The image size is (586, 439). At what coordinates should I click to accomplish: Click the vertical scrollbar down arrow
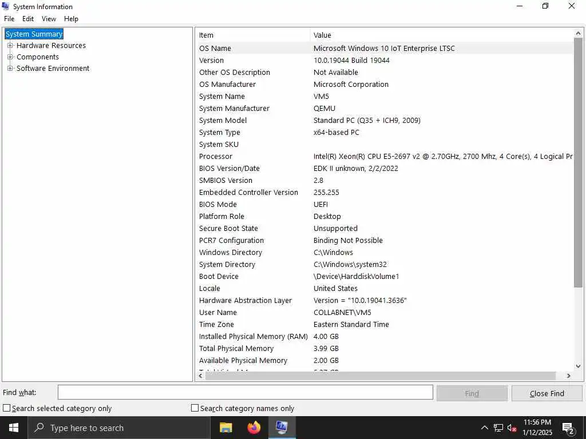(578, 366)
